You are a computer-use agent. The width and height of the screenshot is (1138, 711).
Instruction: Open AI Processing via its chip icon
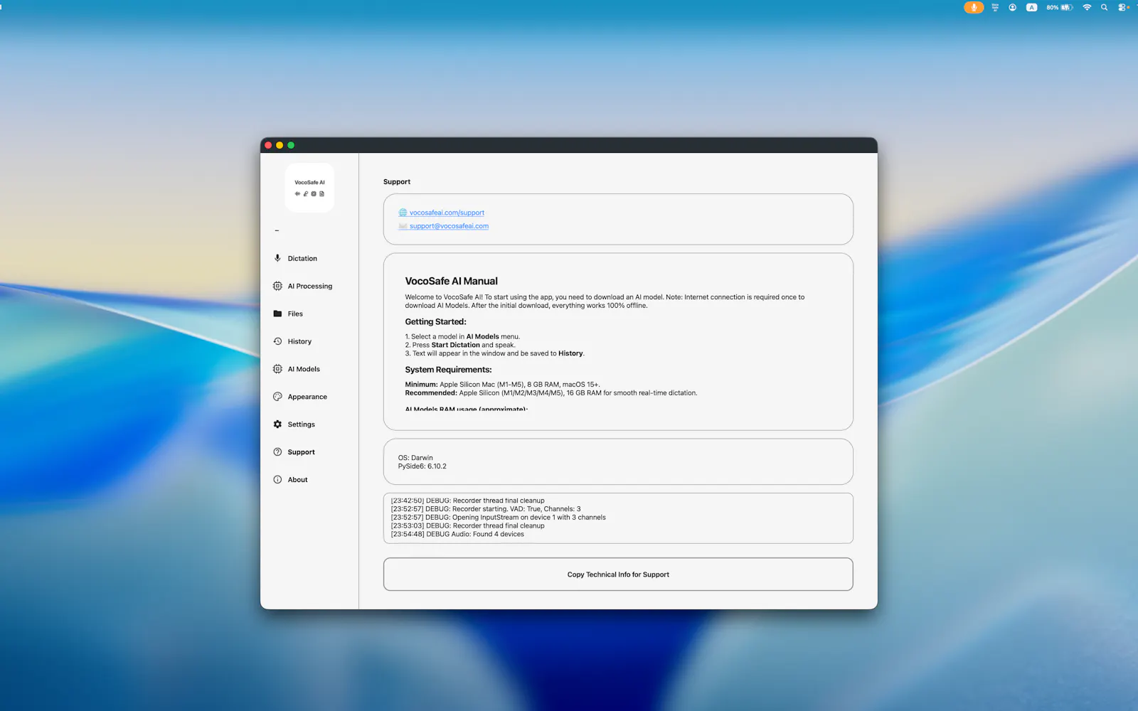pos(277,286)
